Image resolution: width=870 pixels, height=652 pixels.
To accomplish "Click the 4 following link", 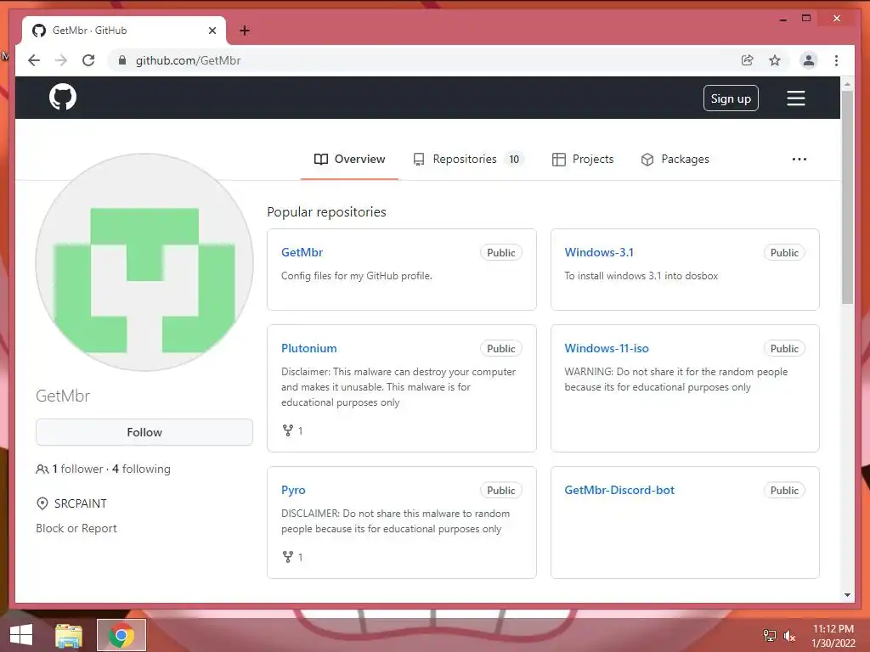I will [141, 469].
